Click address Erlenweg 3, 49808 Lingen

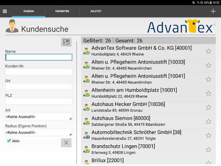point(114,153)
